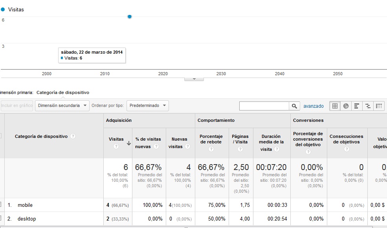Tick the checkbox for the mobile row
387x228 pixels.
click(0, 205)
